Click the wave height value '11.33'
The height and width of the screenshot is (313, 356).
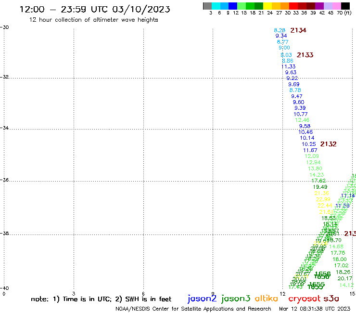point(288,66)
